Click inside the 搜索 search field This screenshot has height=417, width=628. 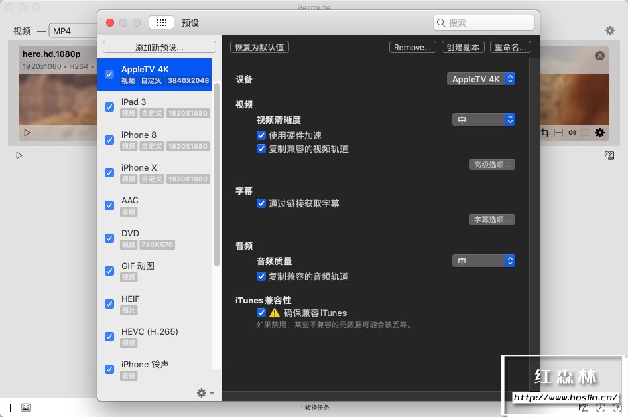[x=484, y=22]
